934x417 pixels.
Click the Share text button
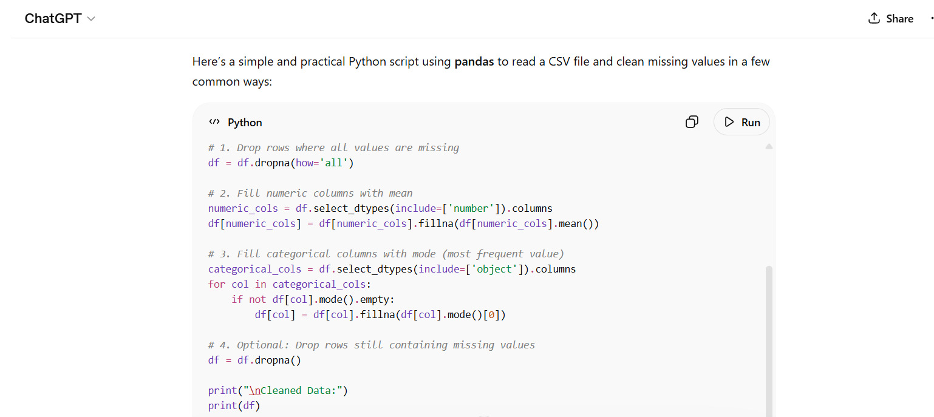point(899,19)
